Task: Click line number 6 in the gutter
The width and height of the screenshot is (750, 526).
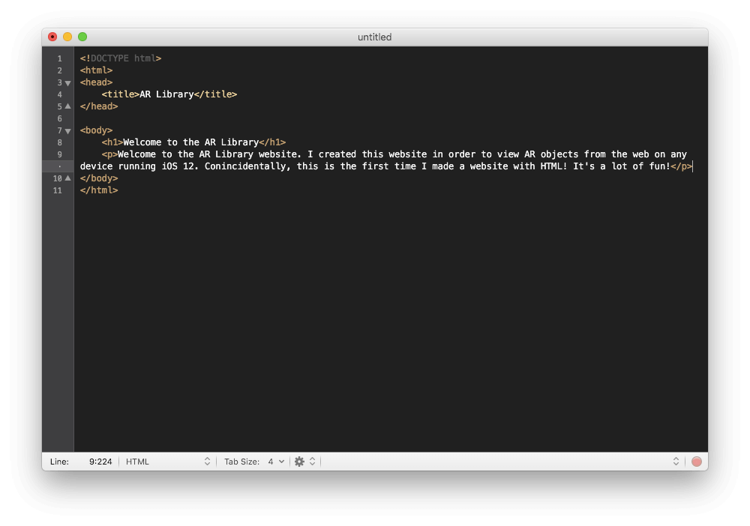Action: 59,118
